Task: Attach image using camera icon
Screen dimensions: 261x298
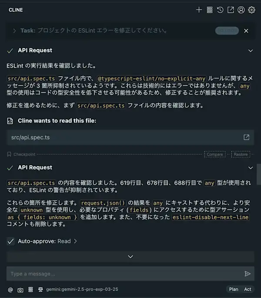Action: [x=20, y=290]
